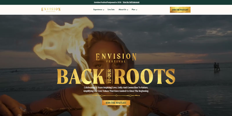The width and height of the screenshot is (232, 116).
Task: Expand the Experience dropdown chevron
Action: tap(104, 10)
